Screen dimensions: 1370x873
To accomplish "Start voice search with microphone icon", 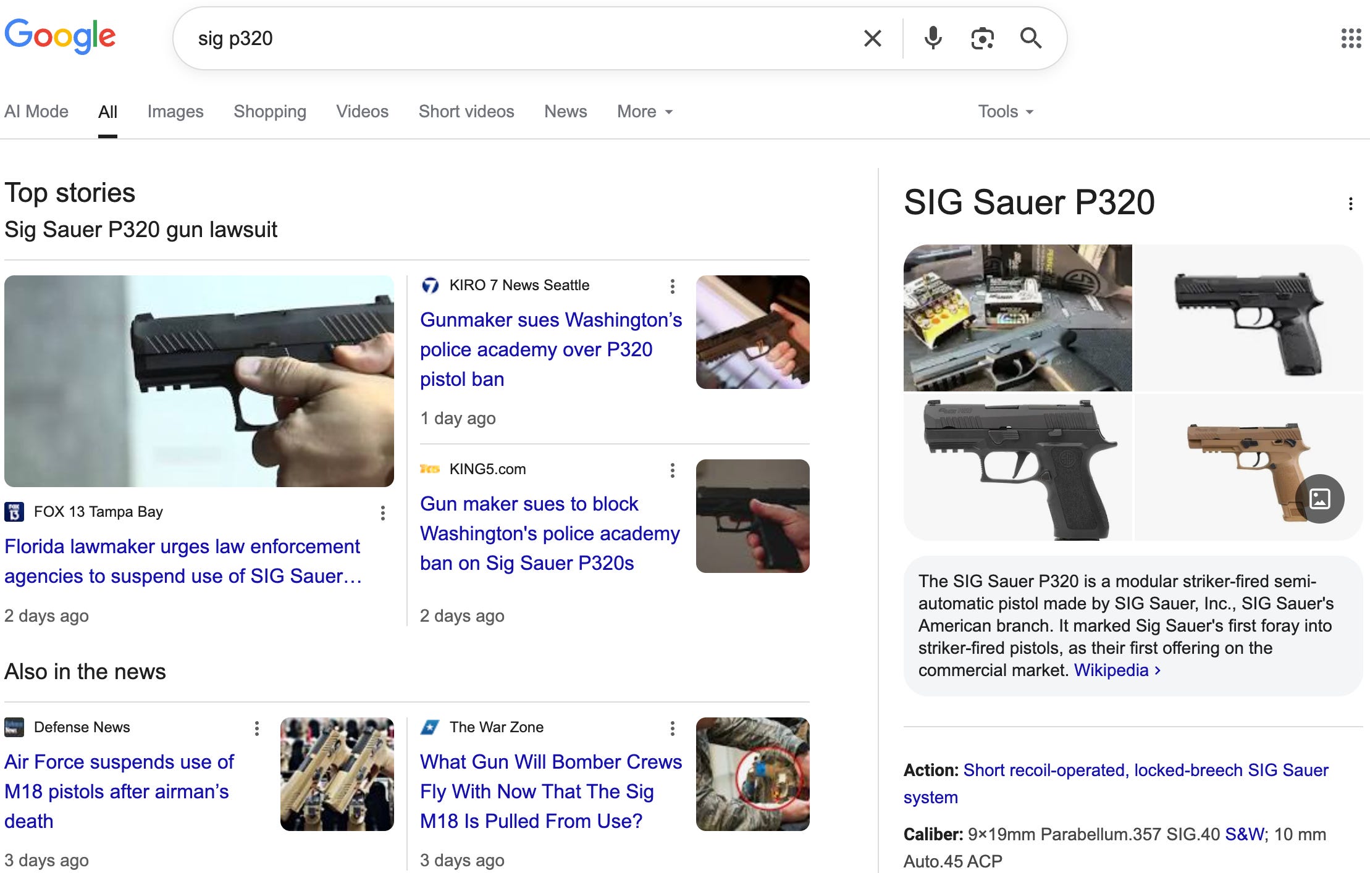I will click(x=933, y=38).
